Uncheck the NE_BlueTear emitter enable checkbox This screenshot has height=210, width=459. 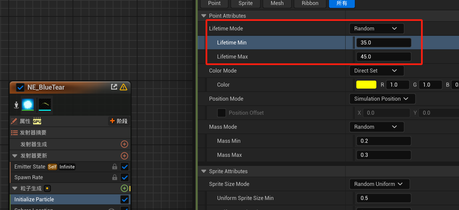coord(20,87)
